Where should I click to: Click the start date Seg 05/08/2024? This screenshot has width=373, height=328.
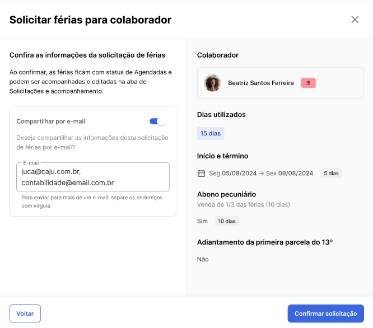tap(232, 174)
